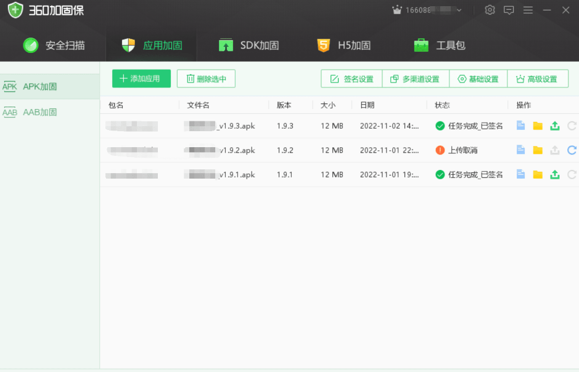The image size is (579, 372).
Task: Open output folder for v1.9.1.apk
Action: tap(538, 175)
